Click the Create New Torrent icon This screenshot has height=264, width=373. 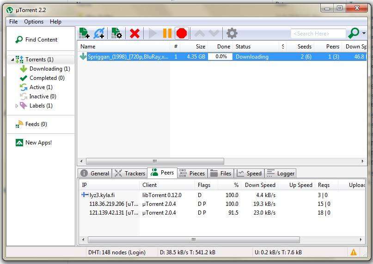pyautogui.click(x=116, y=33)
